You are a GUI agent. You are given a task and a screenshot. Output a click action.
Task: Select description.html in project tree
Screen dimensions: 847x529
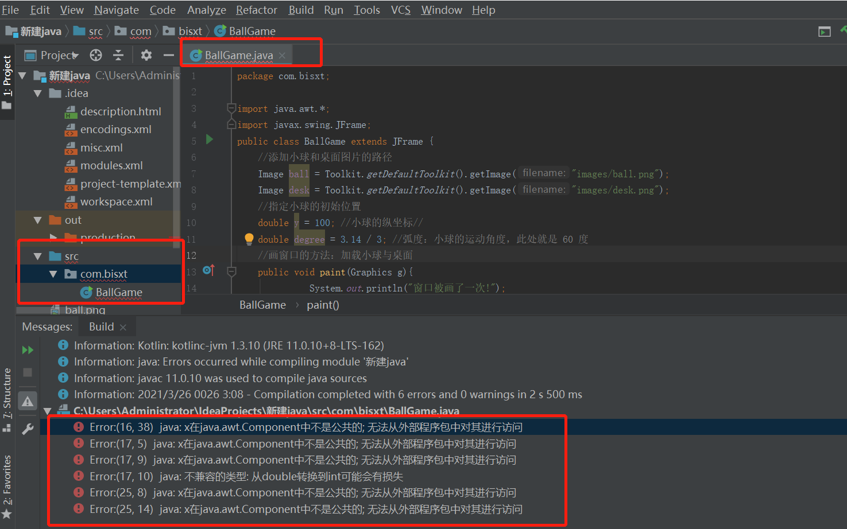point(113,111)
